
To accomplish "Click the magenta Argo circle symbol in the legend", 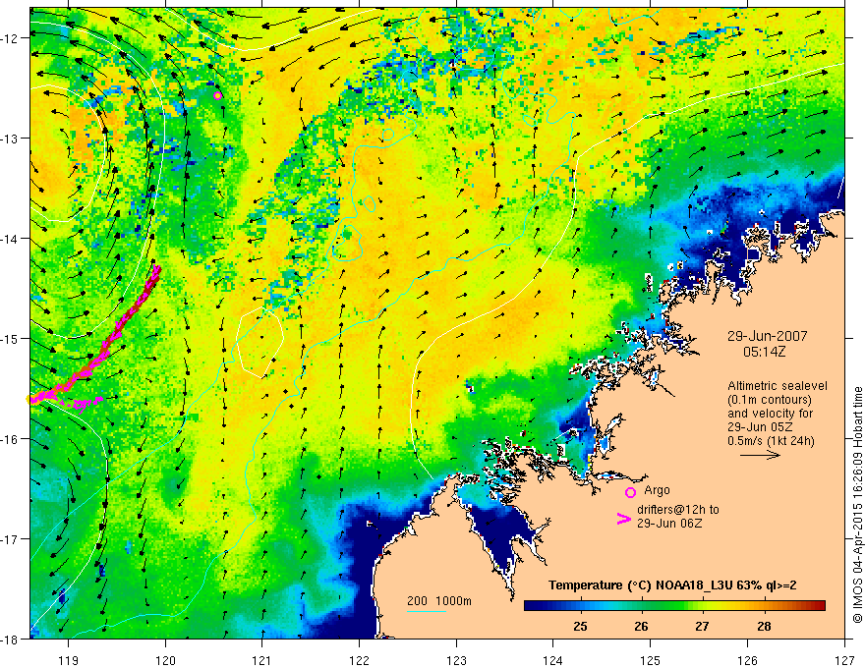I will [630, 492].
